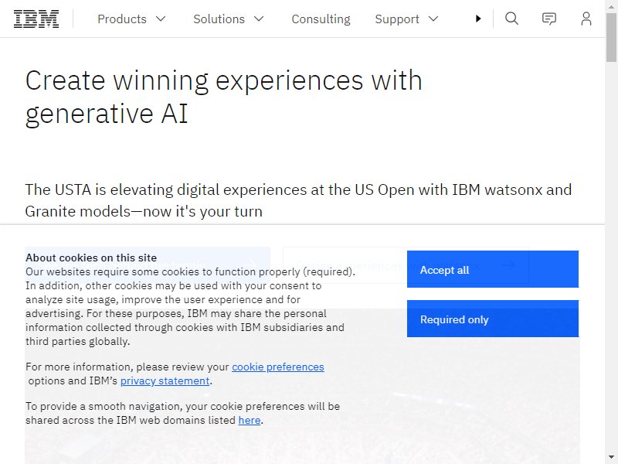Image resolution: width=618 pixels, height=464 pixels.
Task: Click the Accept all cookies button
Action: [493, 269]
